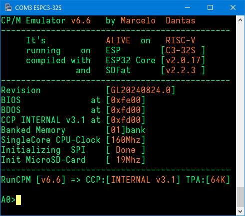Screen dimensions: 245x216
Task: Click the Banked Memory 01 bank value
Action: [126, 130]
